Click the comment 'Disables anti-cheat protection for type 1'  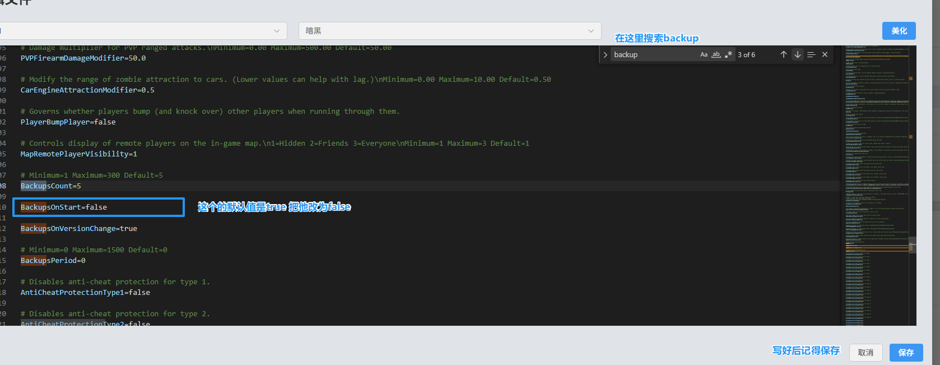click(x=115, y=281)
